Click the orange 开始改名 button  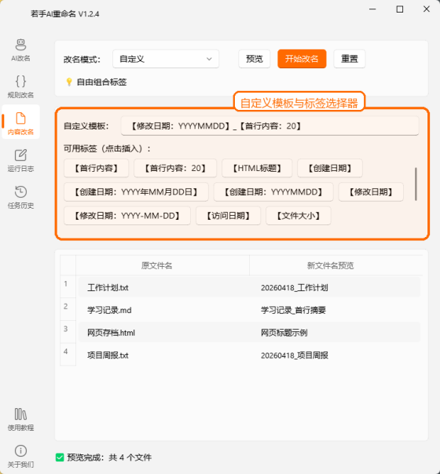[302, 59]
